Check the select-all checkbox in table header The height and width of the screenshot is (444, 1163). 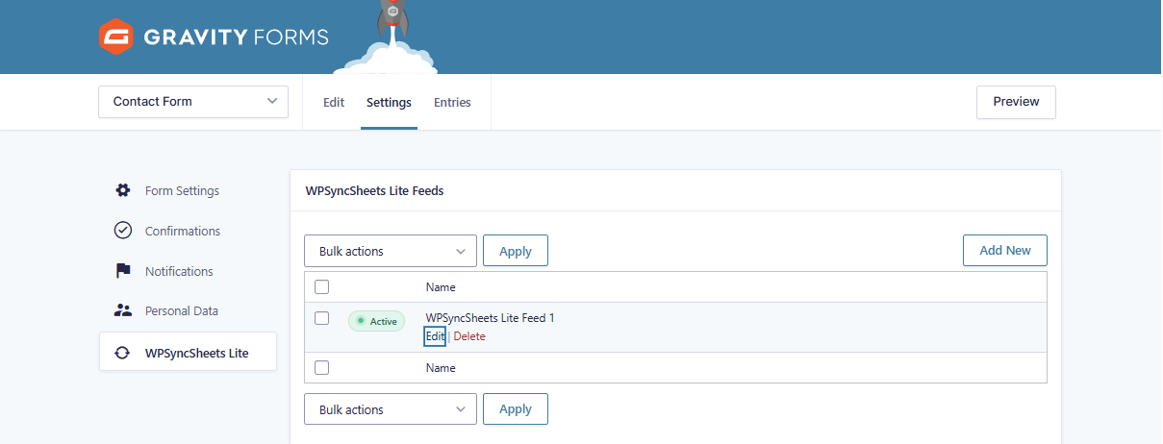coord(322,286)
